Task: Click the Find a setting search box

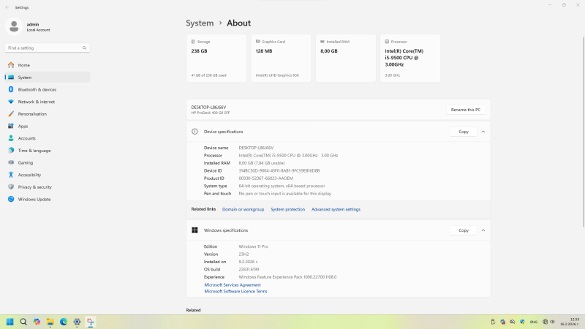Action: click(x=48, y=48)
